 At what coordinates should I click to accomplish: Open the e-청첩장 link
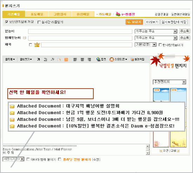coord(128,14)
